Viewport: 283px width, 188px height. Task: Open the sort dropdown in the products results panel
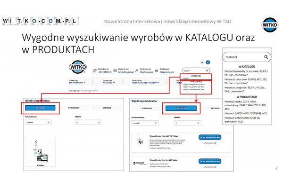145,123
